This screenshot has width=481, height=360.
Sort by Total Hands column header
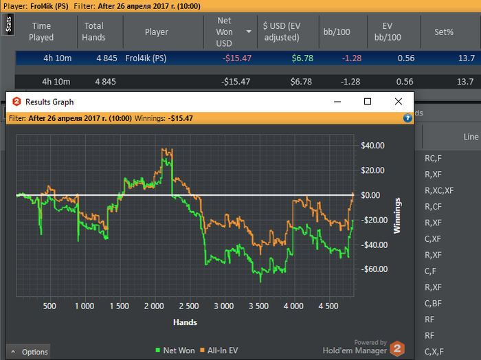(x=94, y=32)
